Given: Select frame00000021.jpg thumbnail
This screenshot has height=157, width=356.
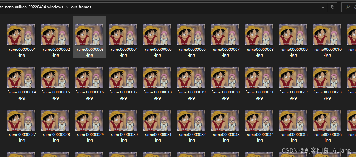Looking at the screenshot, I should click(x=259, y=78).
